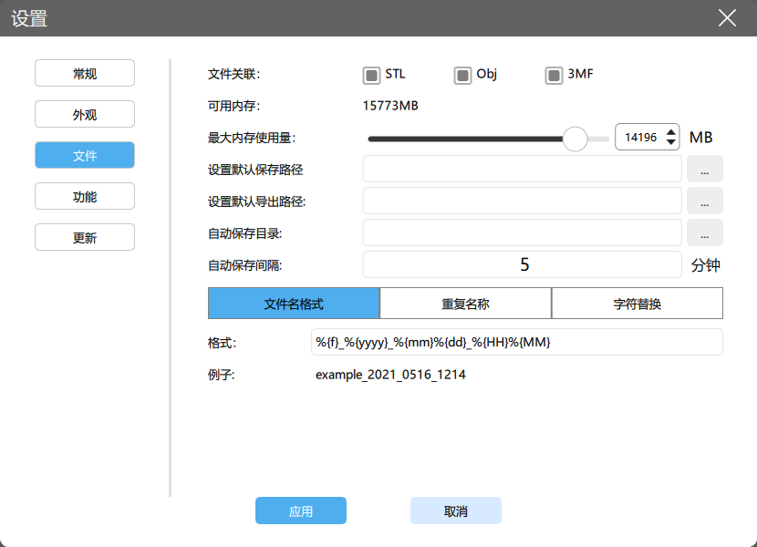The image size is (757, 547).
Task: Click the 取消 button
Action: (456, 511)
